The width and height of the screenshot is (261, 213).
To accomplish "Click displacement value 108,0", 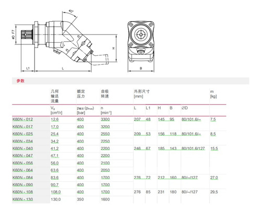I will click(x=56, y=192).
